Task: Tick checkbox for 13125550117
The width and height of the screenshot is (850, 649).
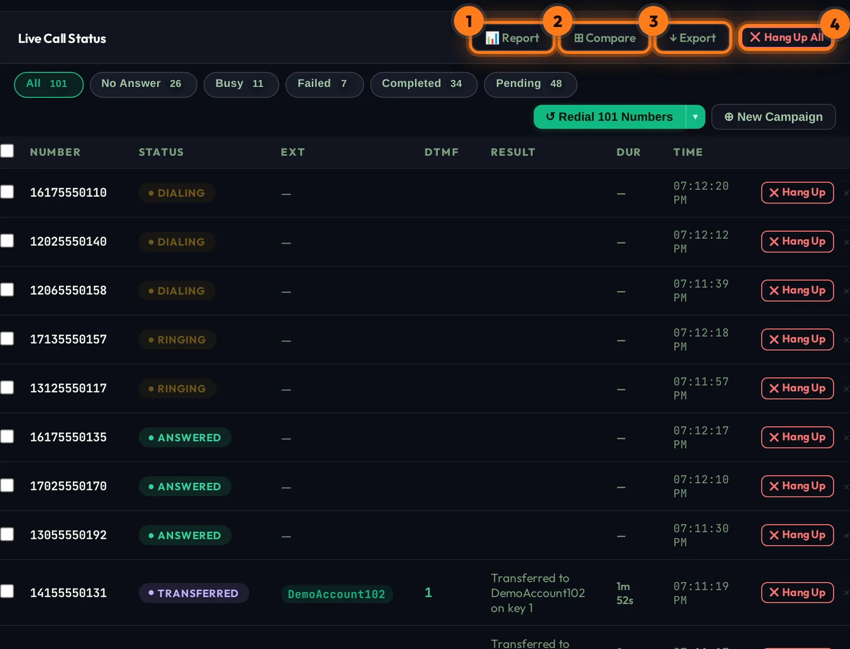Action: click(x=7, y=387)
